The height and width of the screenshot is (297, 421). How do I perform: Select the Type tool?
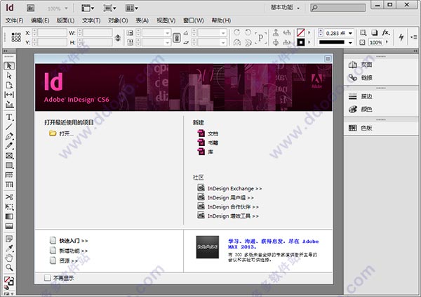[9, 117]
